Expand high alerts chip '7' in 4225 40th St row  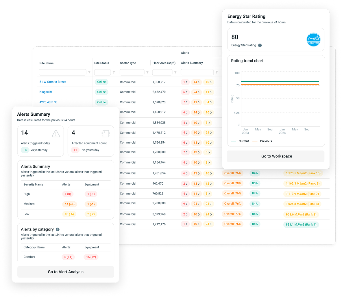[x=185, y=102]
